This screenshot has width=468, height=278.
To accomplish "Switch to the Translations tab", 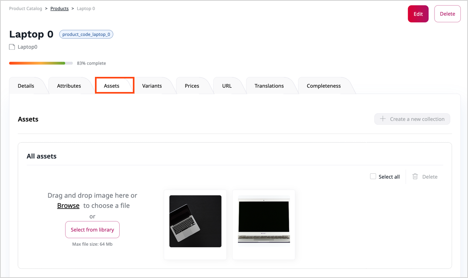I will point(270,85).
